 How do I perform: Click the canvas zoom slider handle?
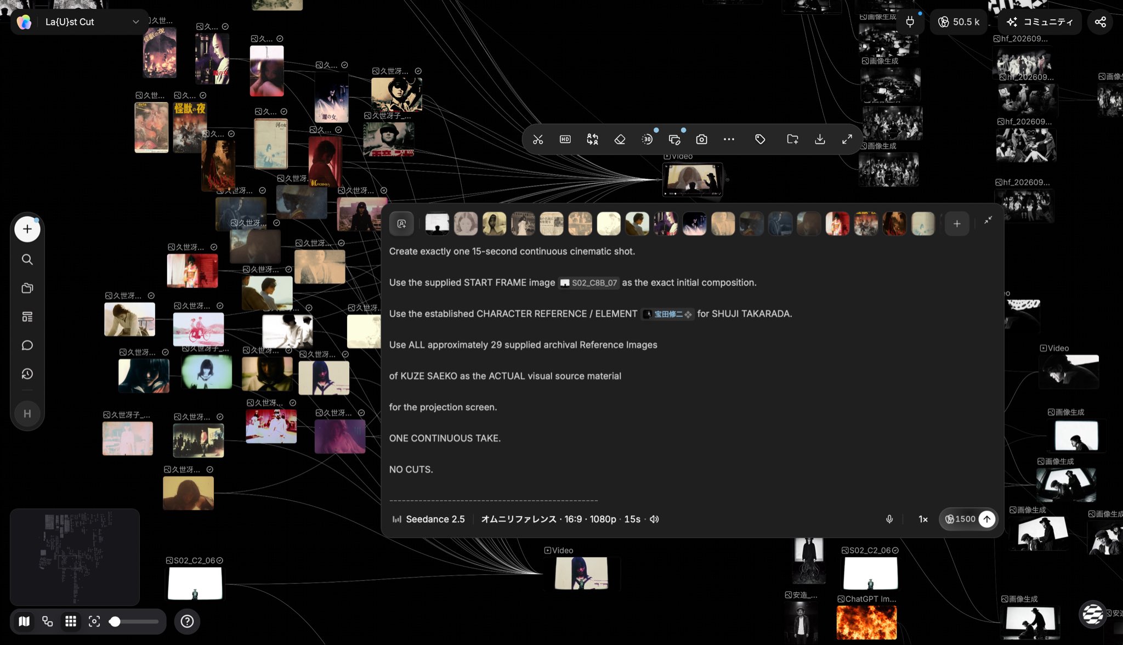(x=115, y=621)
